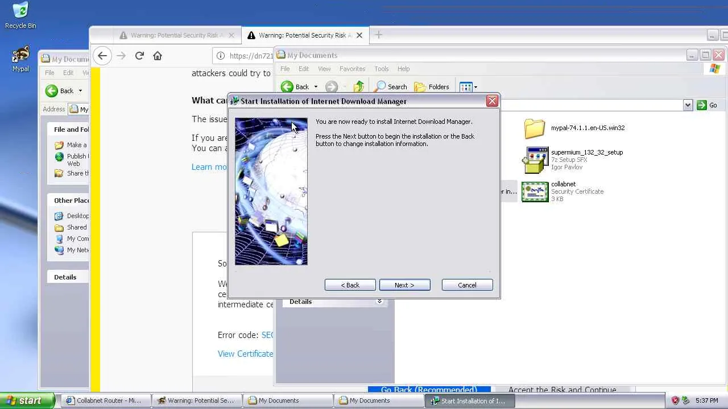Open the Views menu in the Explorer toolbar

(468, 87)
